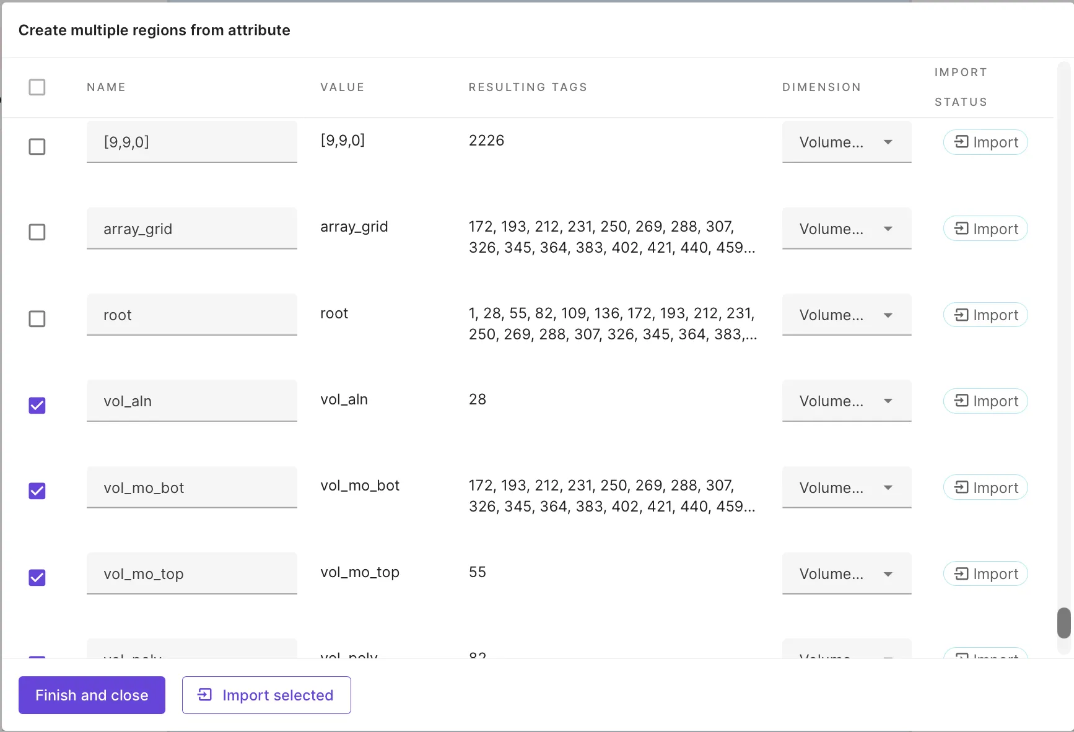
Task: Toggle the select-all checkbox in the header
Action: [37, 87]
